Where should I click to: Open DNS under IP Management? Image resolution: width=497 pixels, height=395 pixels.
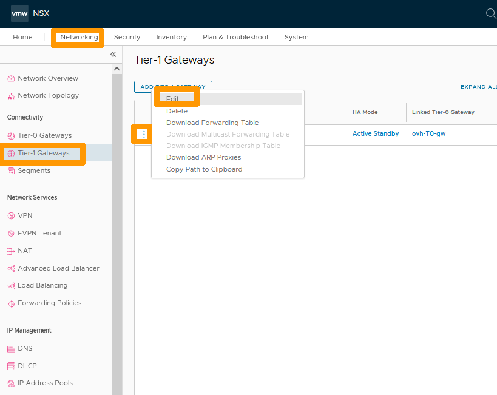click(24, 348)
